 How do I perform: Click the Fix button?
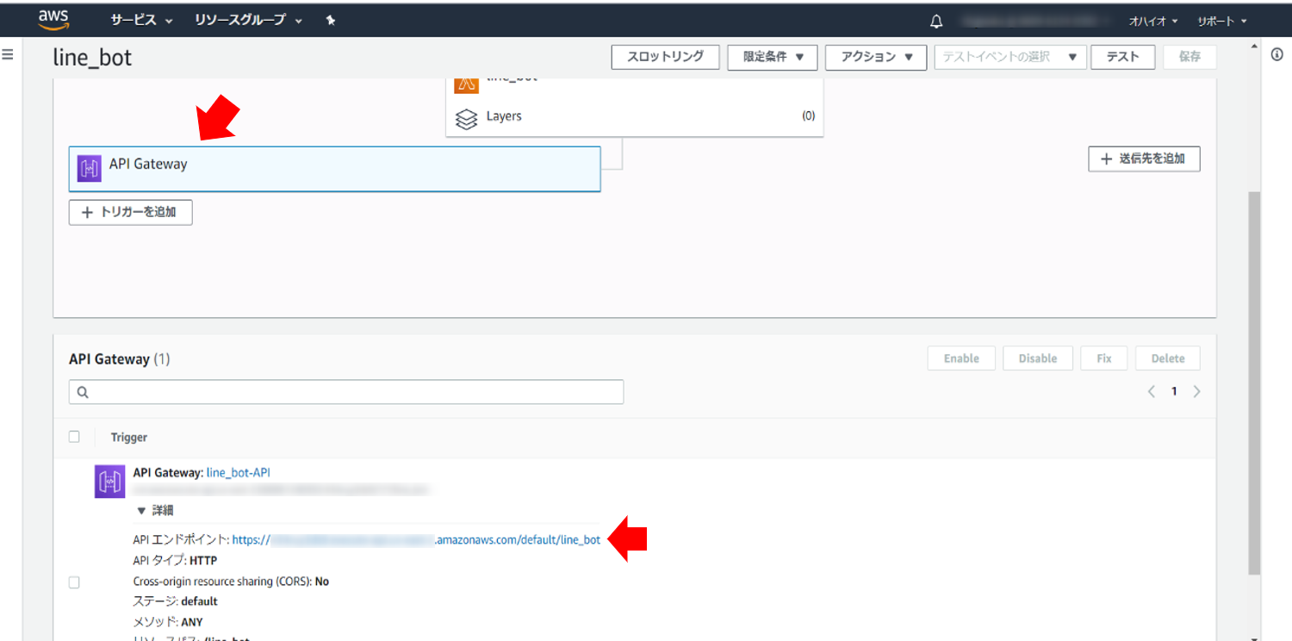click(1104, 358)
